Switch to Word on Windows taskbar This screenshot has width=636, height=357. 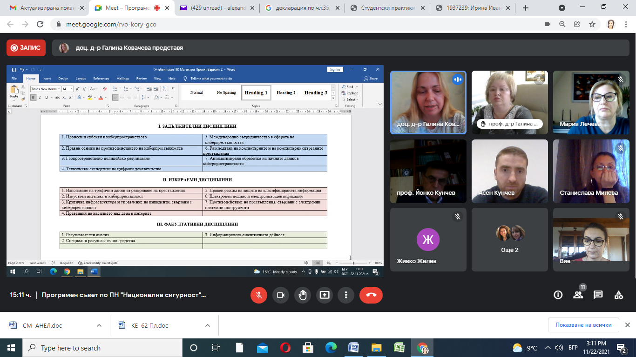354,348
